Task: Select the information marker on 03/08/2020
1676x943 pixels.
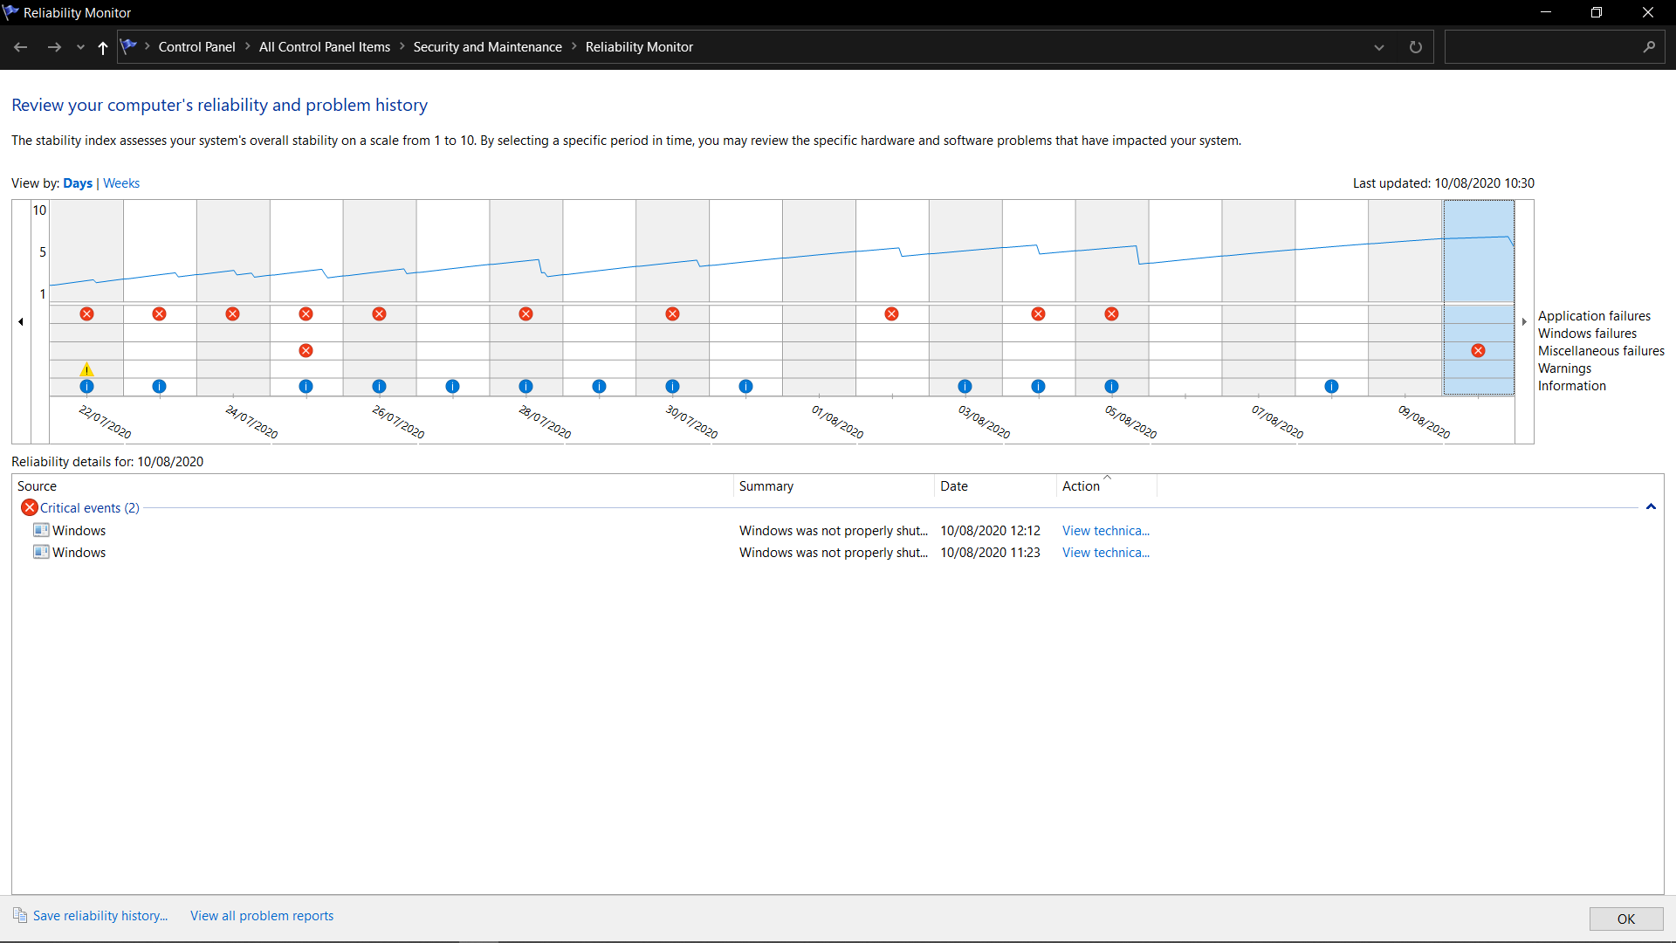Action: [x=965, y=386]
